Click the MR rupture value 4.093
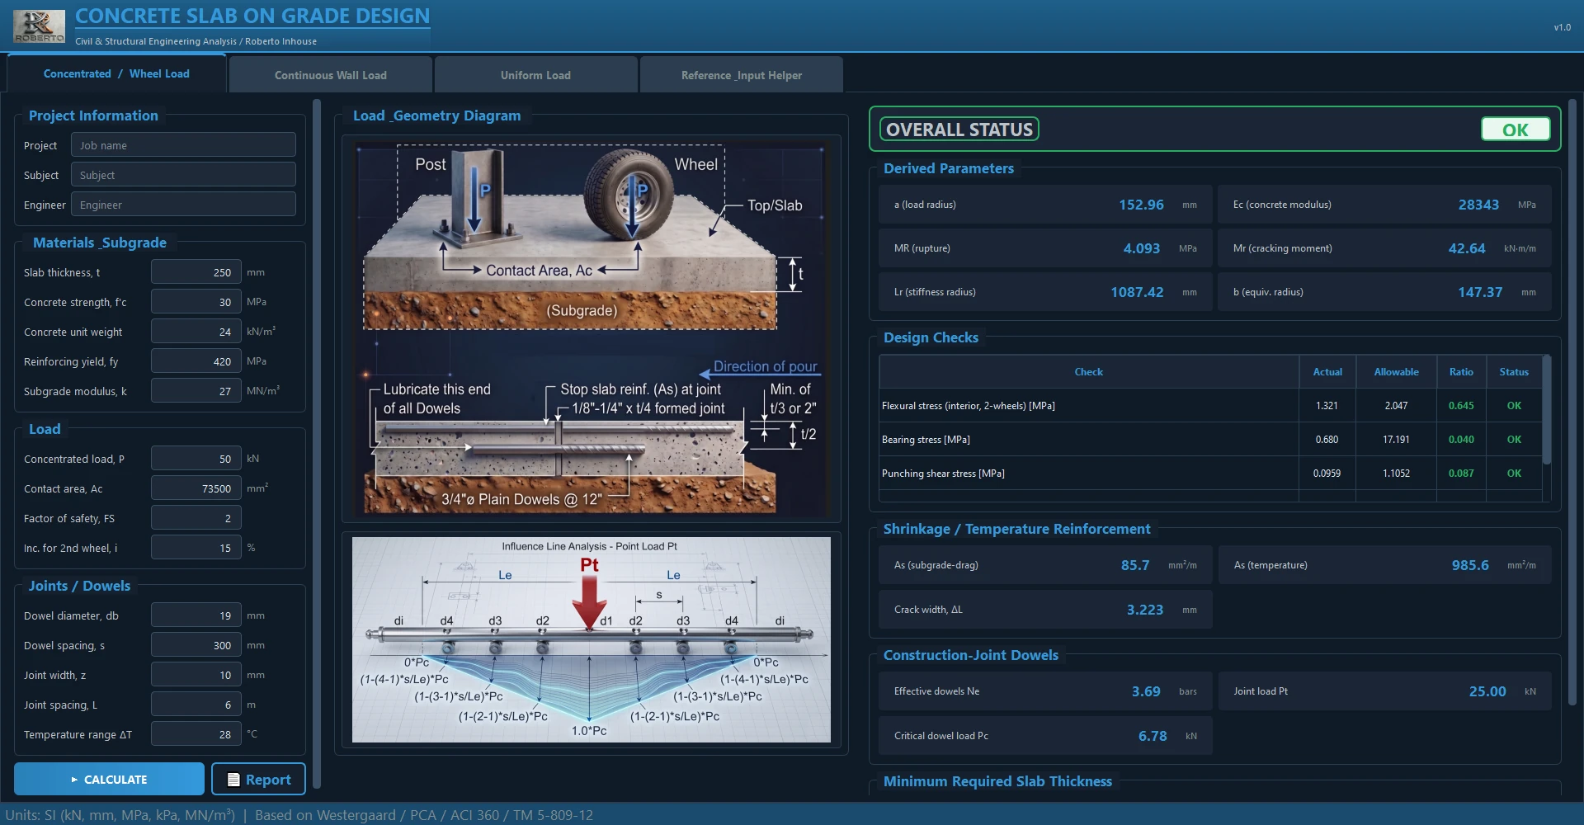The height and width of the screenshot is (825, 1584). tap(1141, 248)
